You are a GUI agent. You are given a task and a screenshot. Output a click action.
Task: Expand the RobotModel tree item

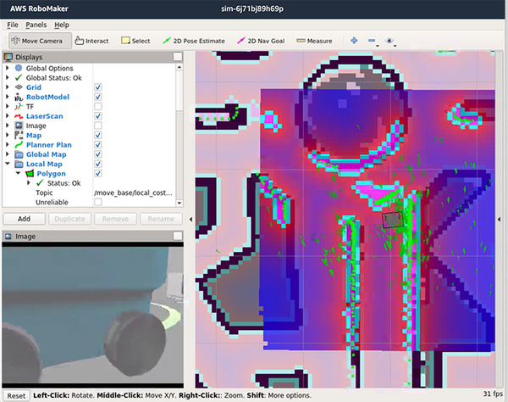pyautogui.click(x=8, y=97)
